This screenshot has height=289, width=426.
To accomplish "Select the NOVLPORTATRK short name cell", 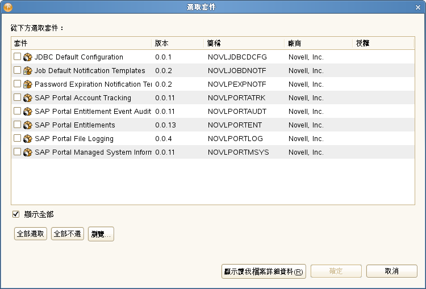I will (x=236, y=98).
